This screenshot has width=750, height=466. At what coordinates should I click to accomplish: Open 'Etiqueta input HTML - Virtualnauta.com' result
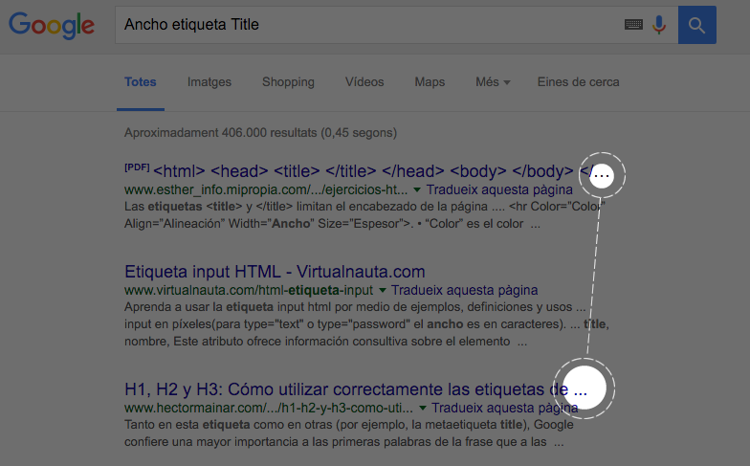[275, 272]
